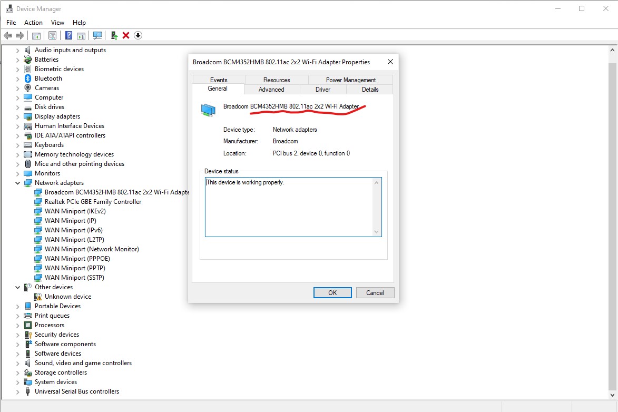Select WAN Miniport (L2TP) entry
This screenshot has width=618, height=412.
tap(74, 240)
